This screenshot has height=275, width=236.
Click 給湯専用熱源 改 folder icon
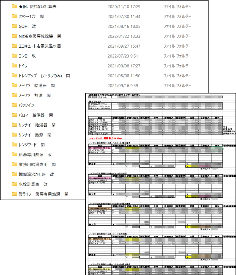click(14, 154)
